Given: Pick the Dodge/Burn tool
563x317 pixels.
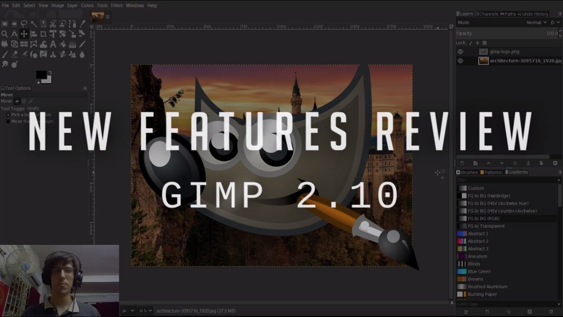Looking at the screenshot, I should 15,64.
